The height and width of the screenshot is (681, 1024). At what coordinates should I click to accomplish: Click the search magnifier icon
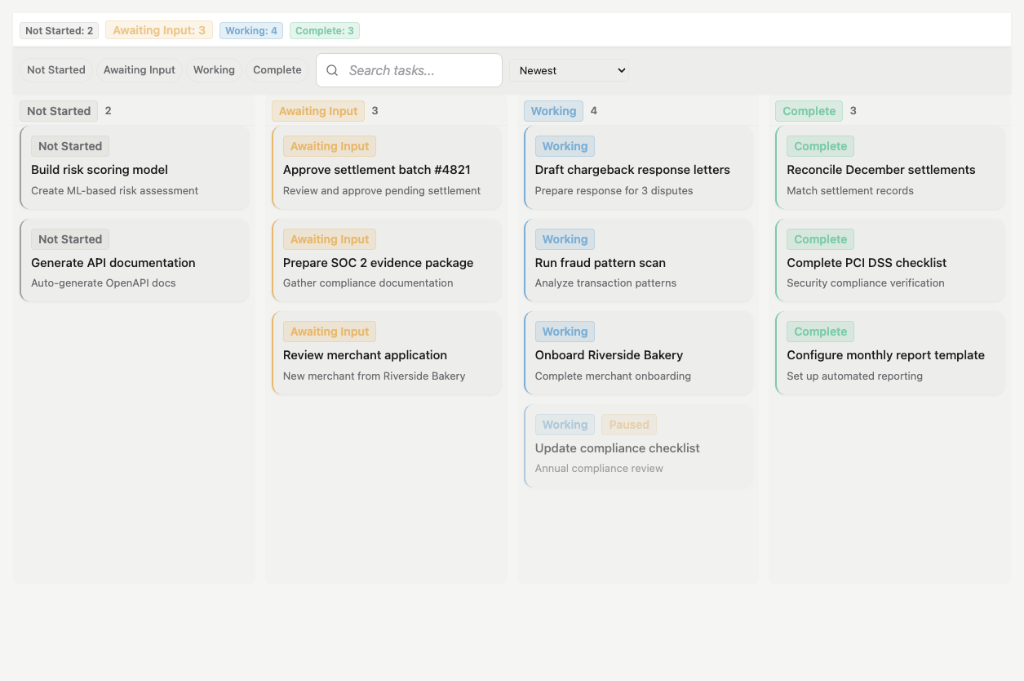[x=332, y=70]
